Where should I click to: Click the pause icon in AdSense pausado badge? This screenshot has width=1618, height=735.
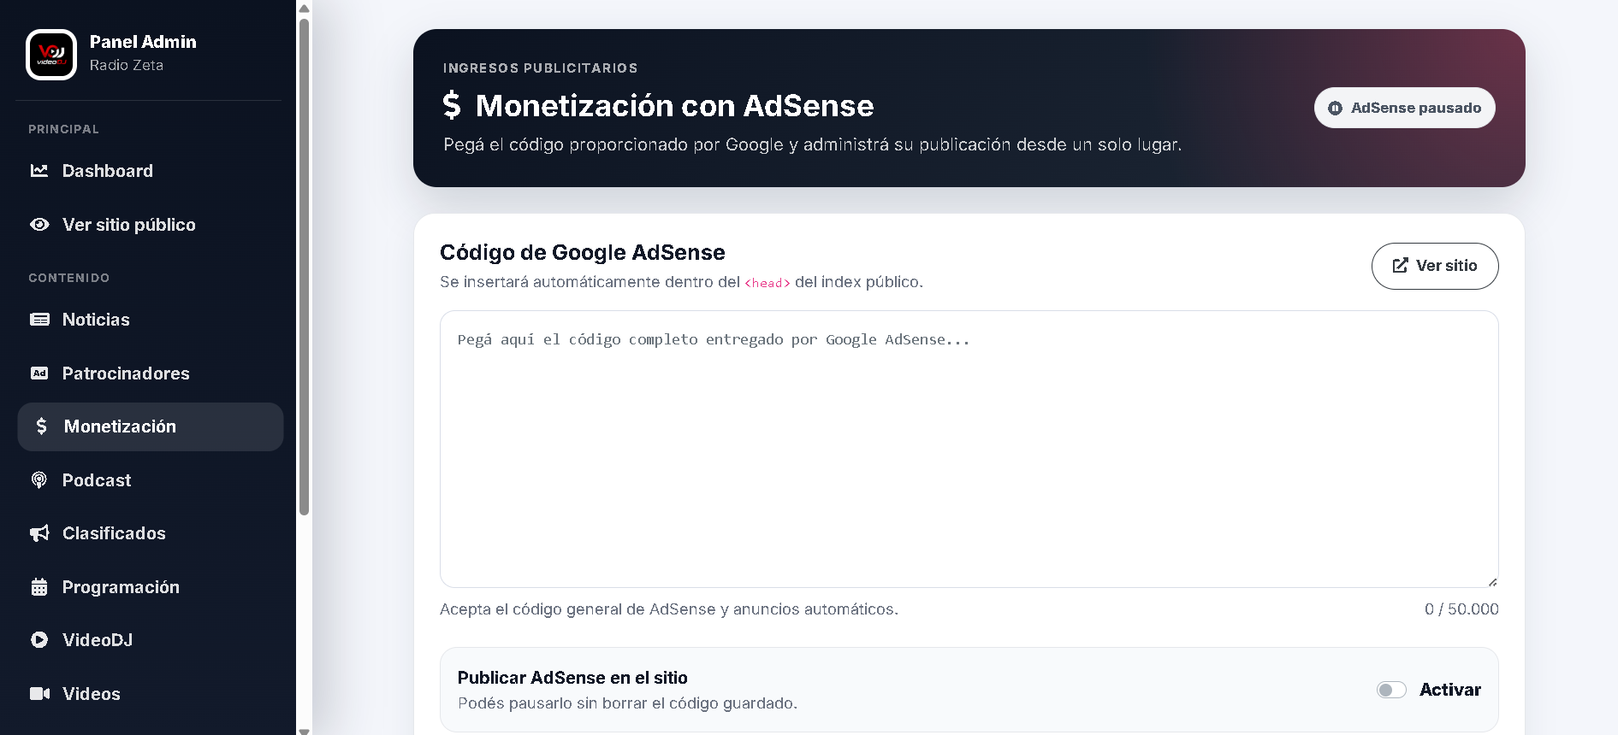pos(1335,109)
